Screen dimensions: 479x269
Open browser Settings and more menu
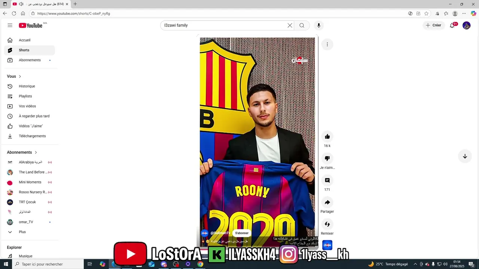464,13
